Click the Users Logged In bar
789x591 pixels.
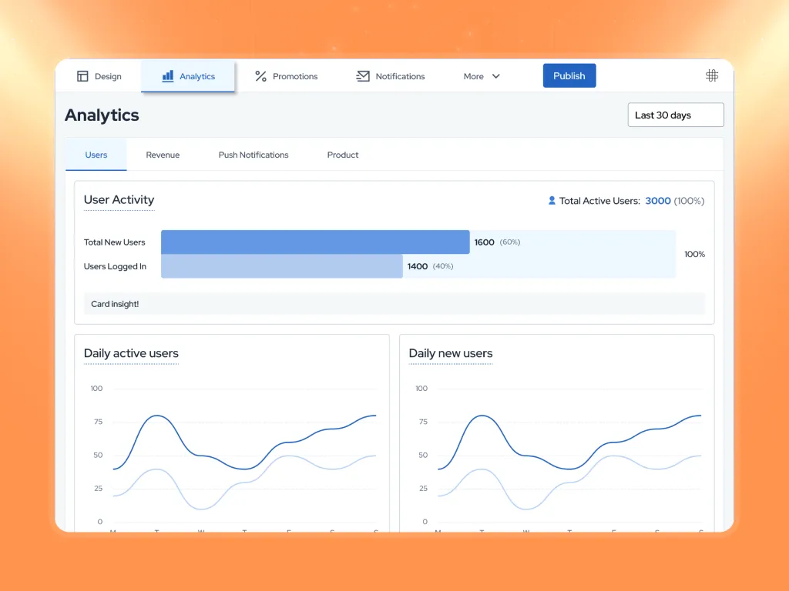pos(282,266)
